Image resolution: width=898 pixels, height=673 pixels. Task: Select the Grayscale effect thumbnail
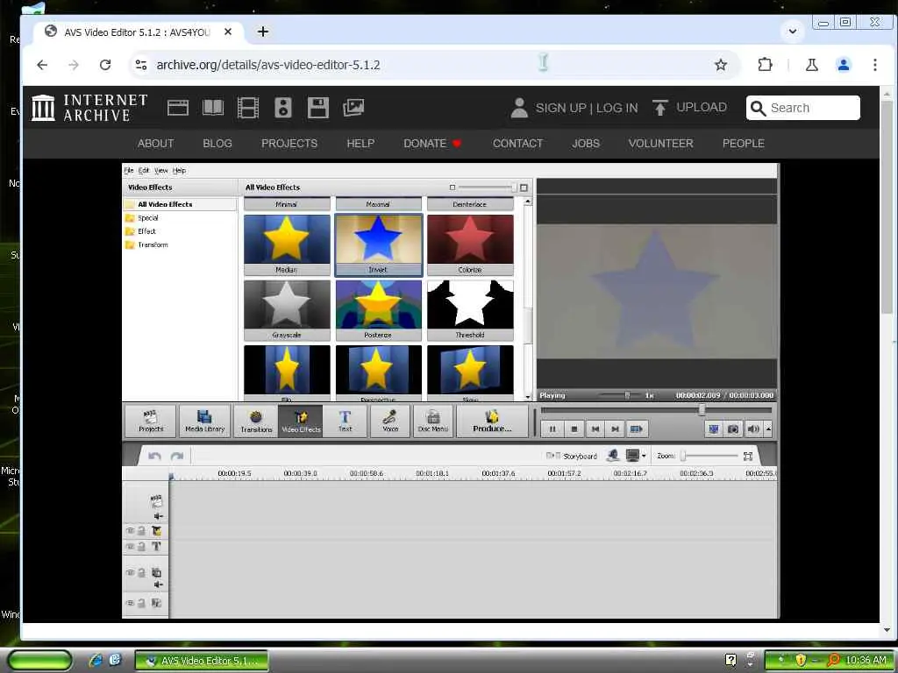tap(287, 310)
